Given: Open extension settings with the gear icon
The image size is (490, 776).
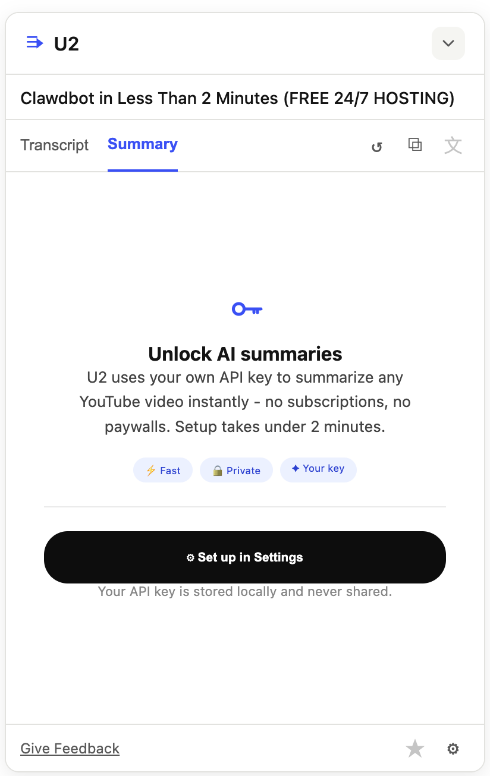Looking at the screenshot, I should click(453, 748).
